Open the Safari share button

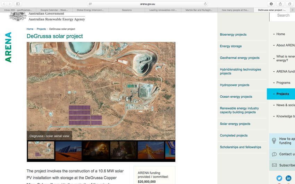[x=280, y=4]
